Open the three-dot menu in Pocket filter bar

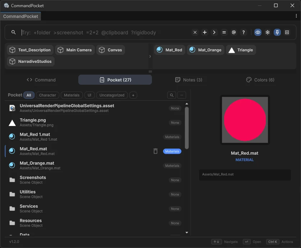[x=182, y=95]
